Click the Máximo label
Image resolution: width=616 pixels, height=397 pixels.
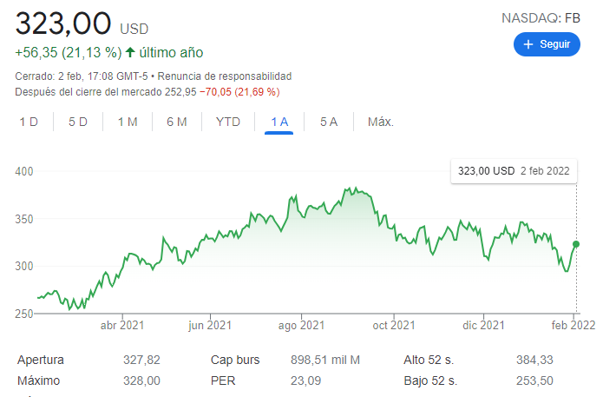pos(38,380)
